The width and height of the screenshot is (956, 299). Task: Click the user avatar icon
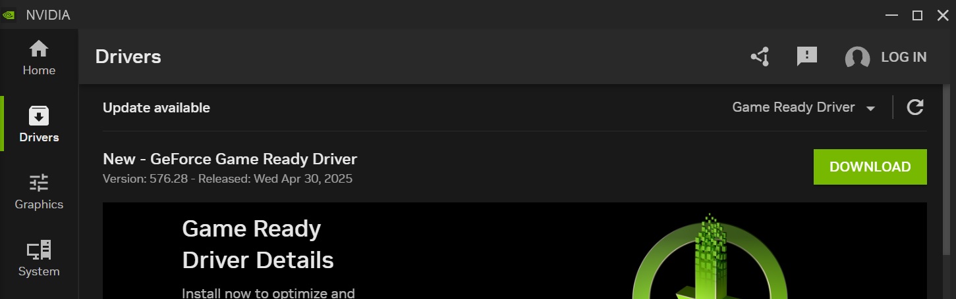[x=857, y=58]
